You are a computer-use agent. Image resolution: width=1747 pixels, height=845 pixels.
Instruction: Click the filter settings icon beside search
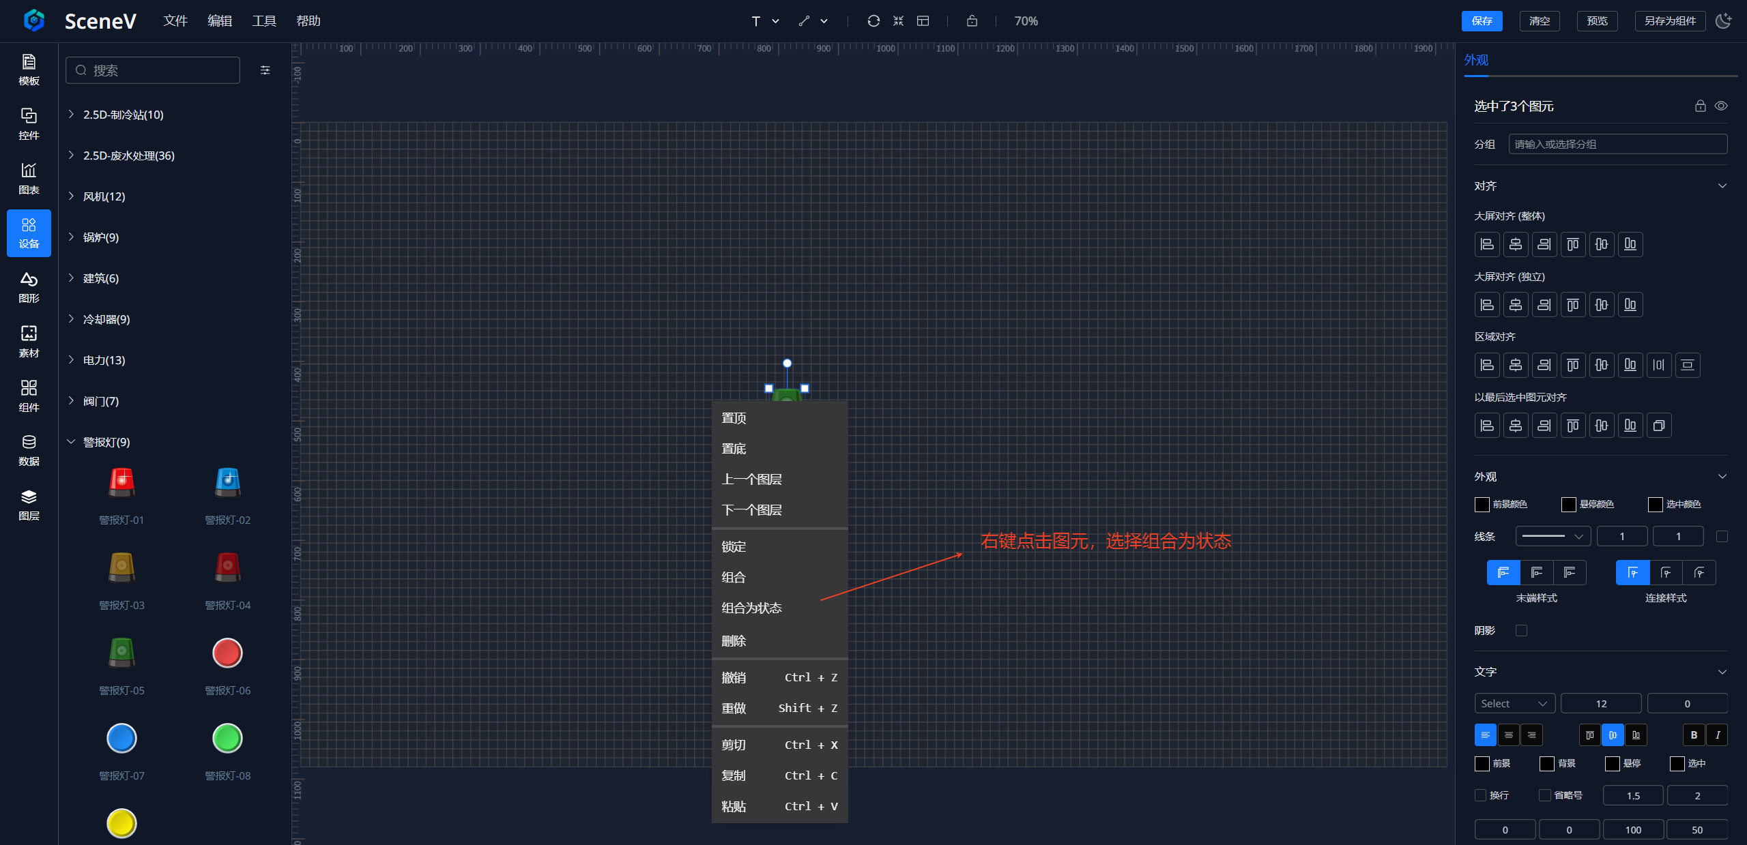click(265, 70)
